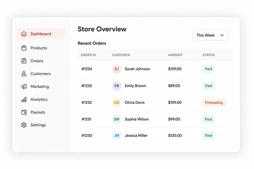Viewport: 254px width, 169px height.
Task: Click the Settings gear icon
Action: (24, 125)
